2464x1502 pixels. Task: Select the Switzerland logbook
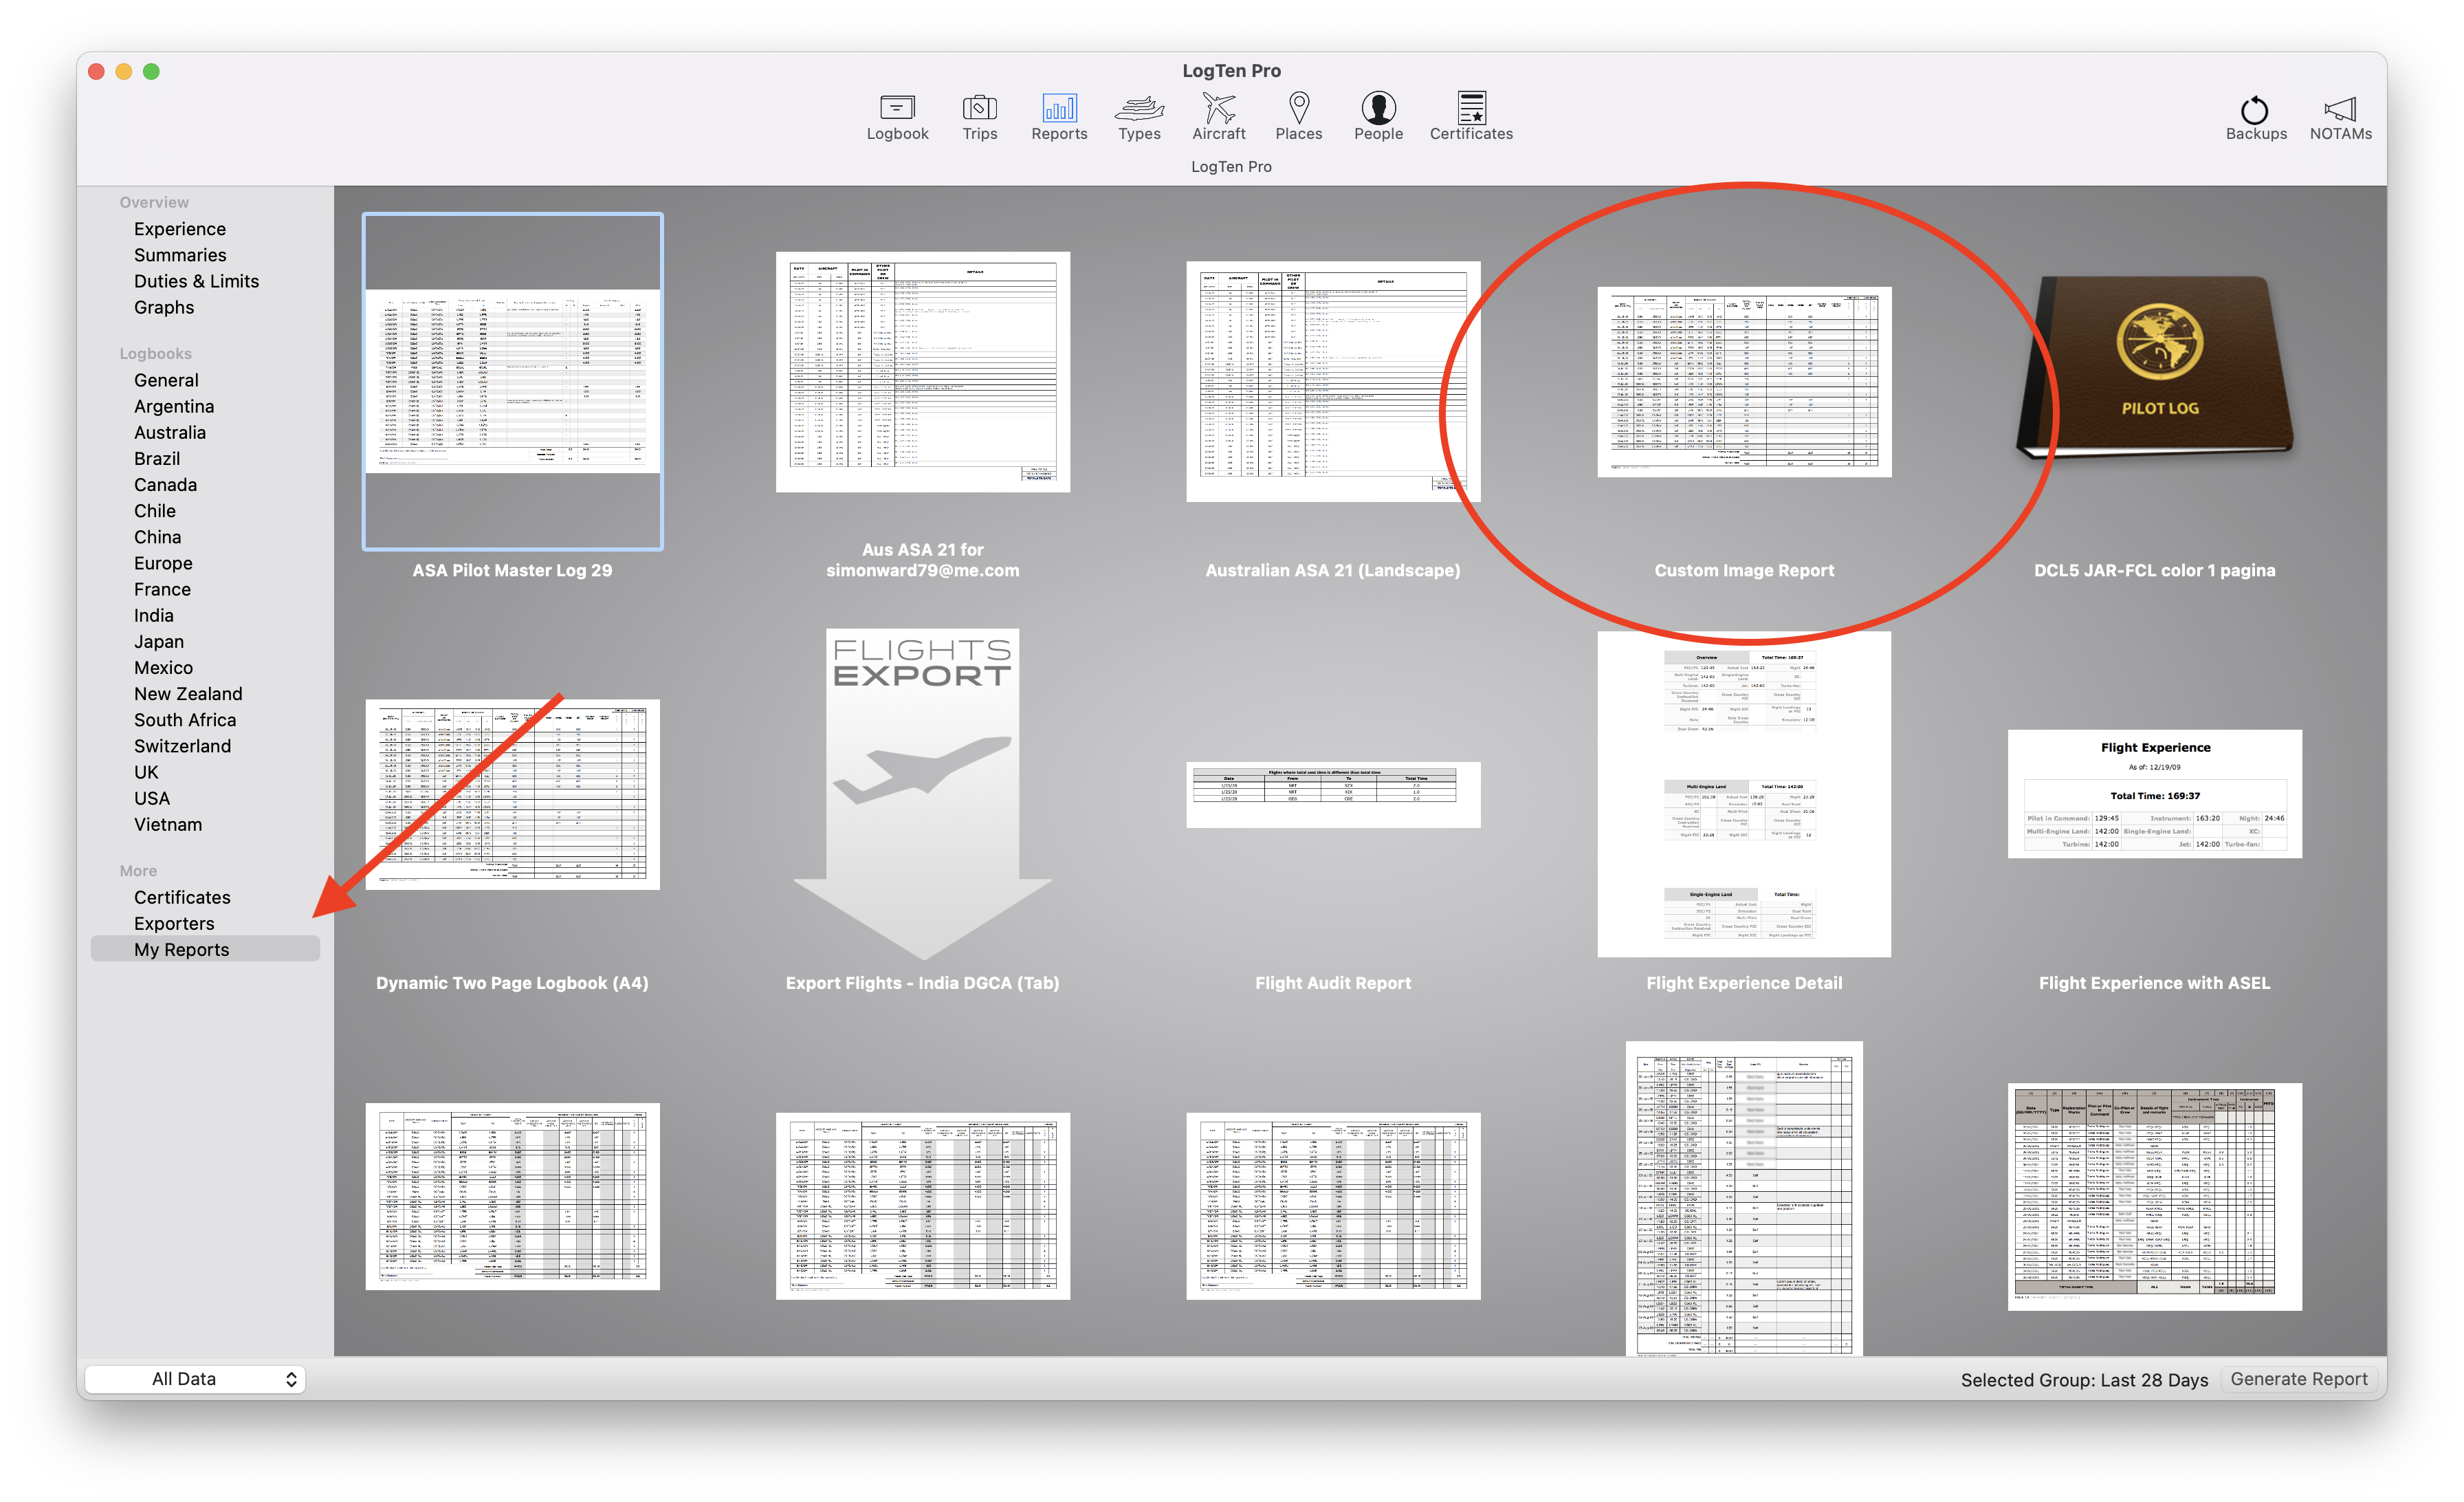(182, 746)
